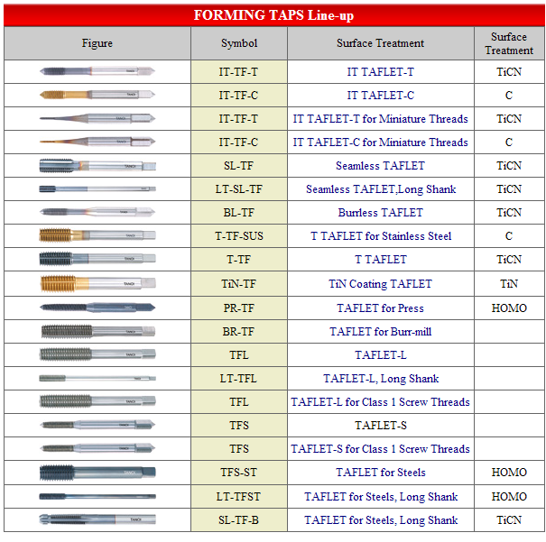546x542 pixels.
Task: View tap figure for IT TAFLET-C Miniature Threads
Action: coord(97,142)
